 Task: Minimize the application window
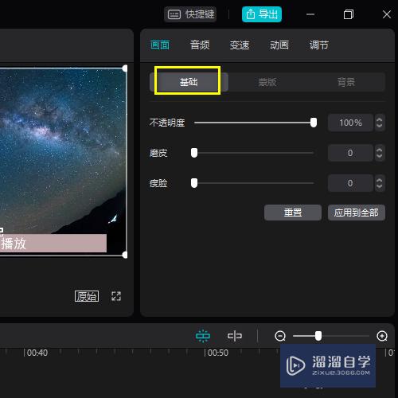[x=310, y=14]
